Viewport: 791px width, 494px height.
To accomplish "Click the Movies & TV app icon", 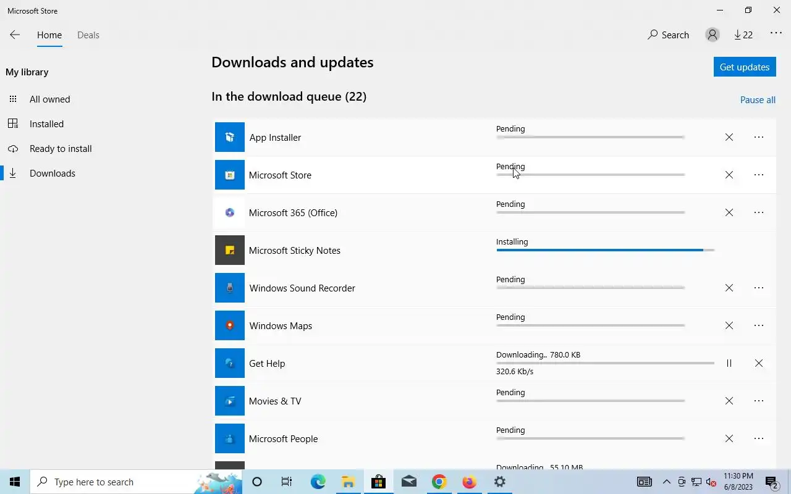I will coord(230,401).
